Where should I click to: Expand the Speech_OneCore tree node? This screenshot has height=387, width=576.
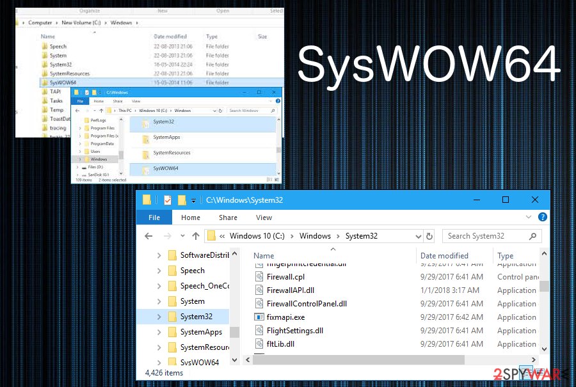point(159,286)
